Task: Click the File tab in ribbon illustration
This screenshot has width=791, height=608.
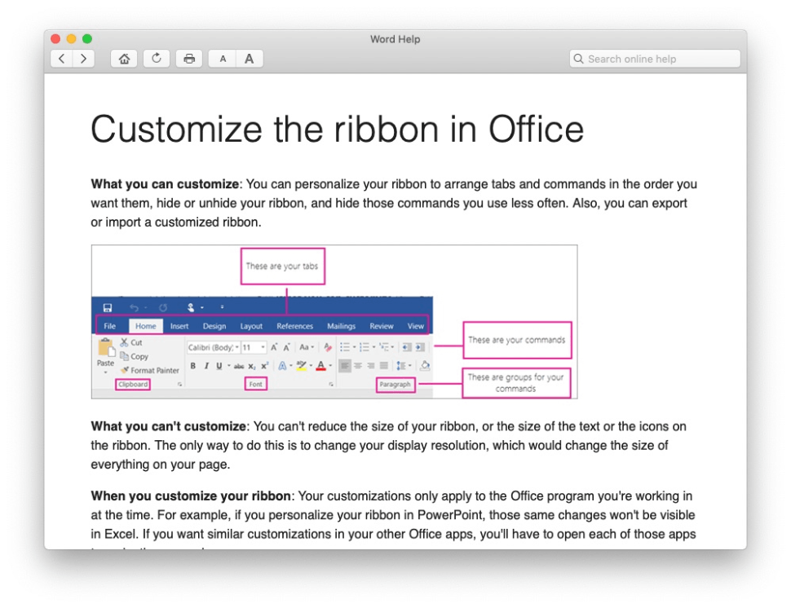Action: tap(109, 326)
